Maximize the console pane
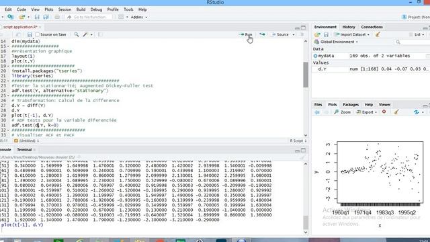Screen dimensions: 430x242 (303, 151)
